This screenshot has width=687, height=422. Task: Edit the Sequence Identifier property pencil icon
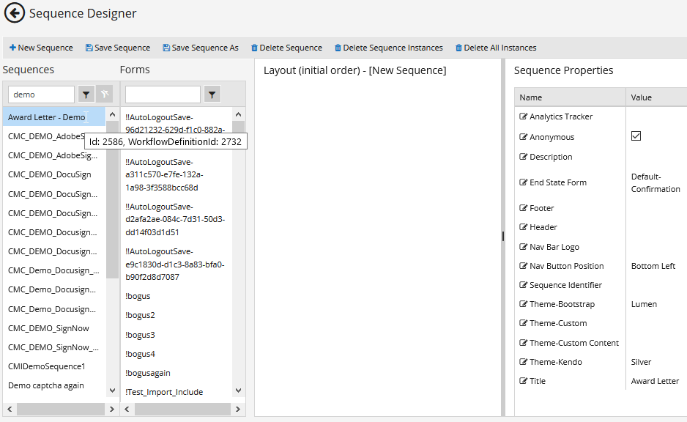[x=524, y=284]
